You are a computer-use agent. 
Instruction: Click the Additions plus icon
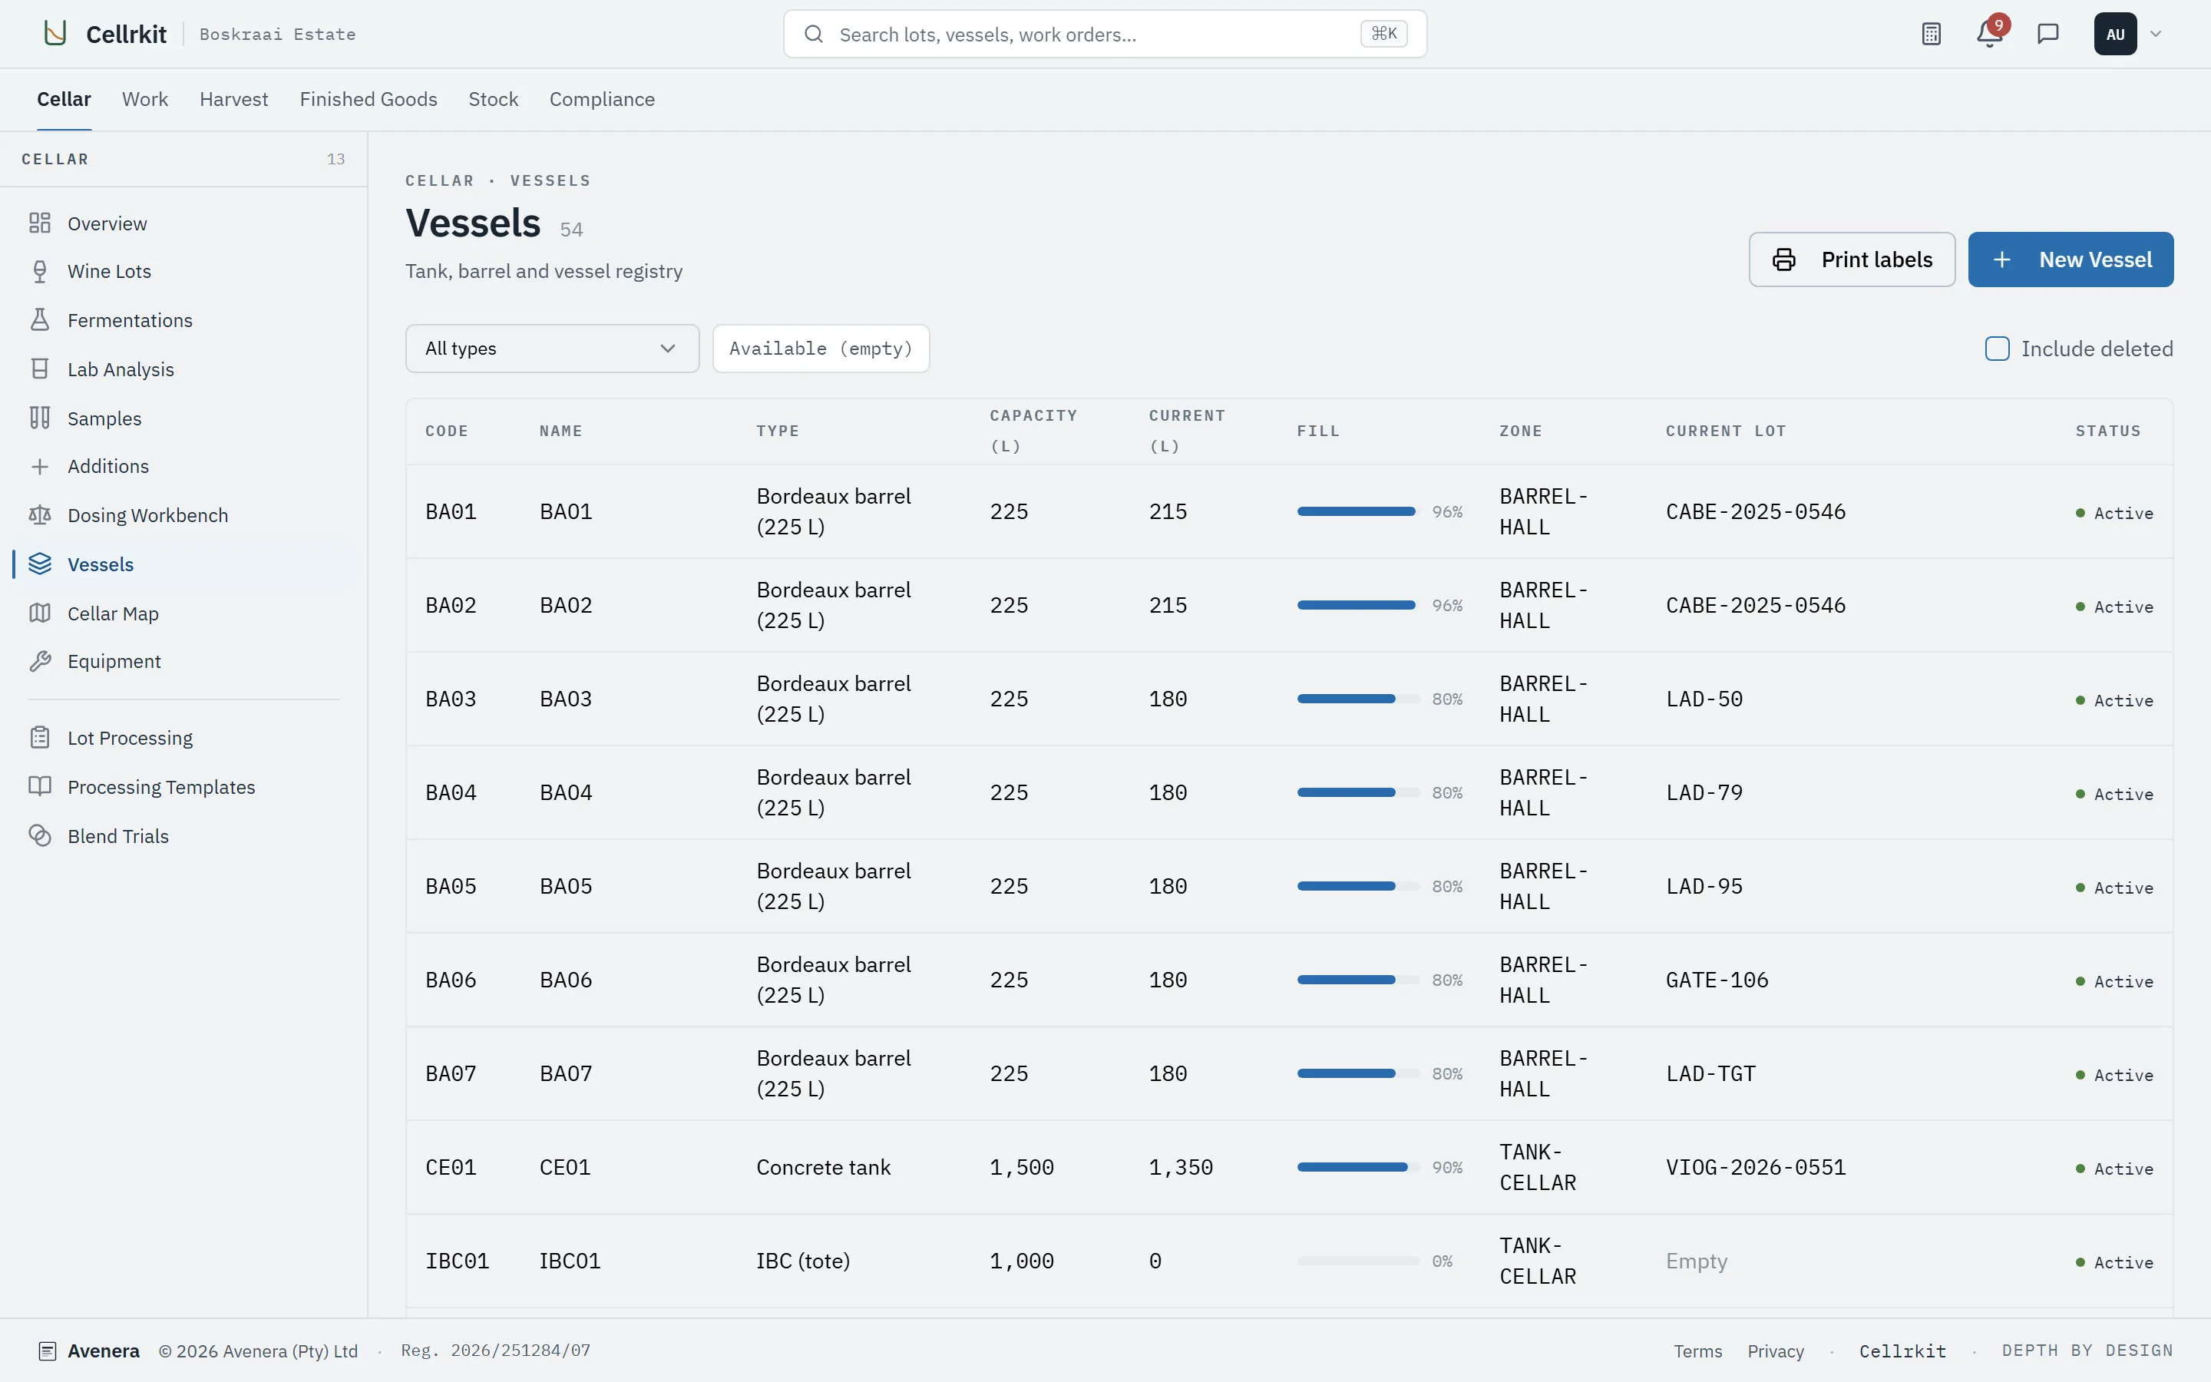39,466
